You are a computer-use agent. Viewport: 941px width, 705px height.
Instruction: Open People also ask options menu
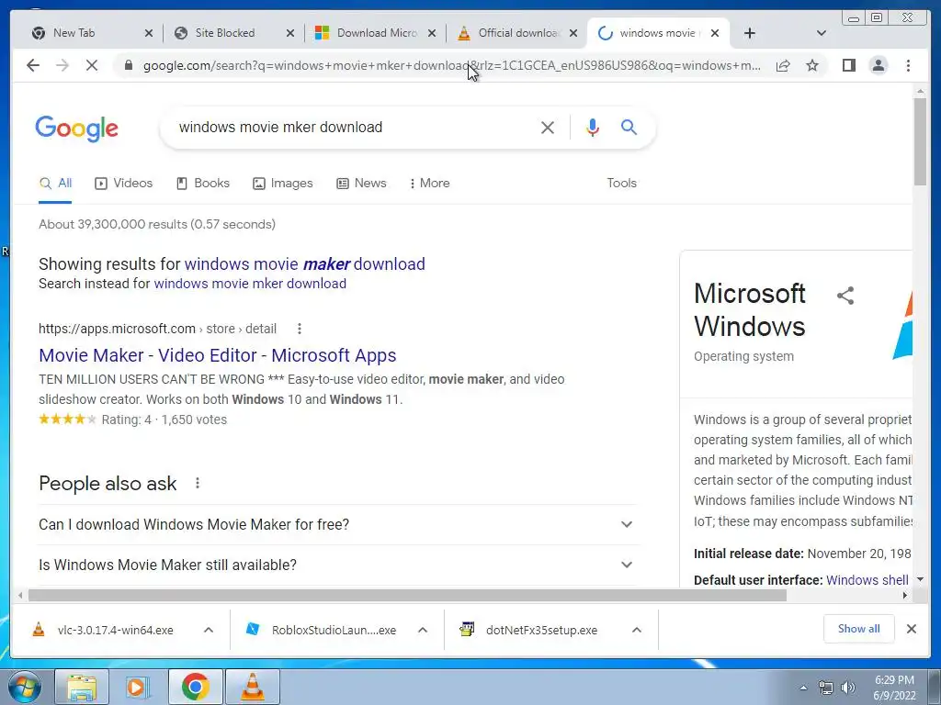pos(197,483)
